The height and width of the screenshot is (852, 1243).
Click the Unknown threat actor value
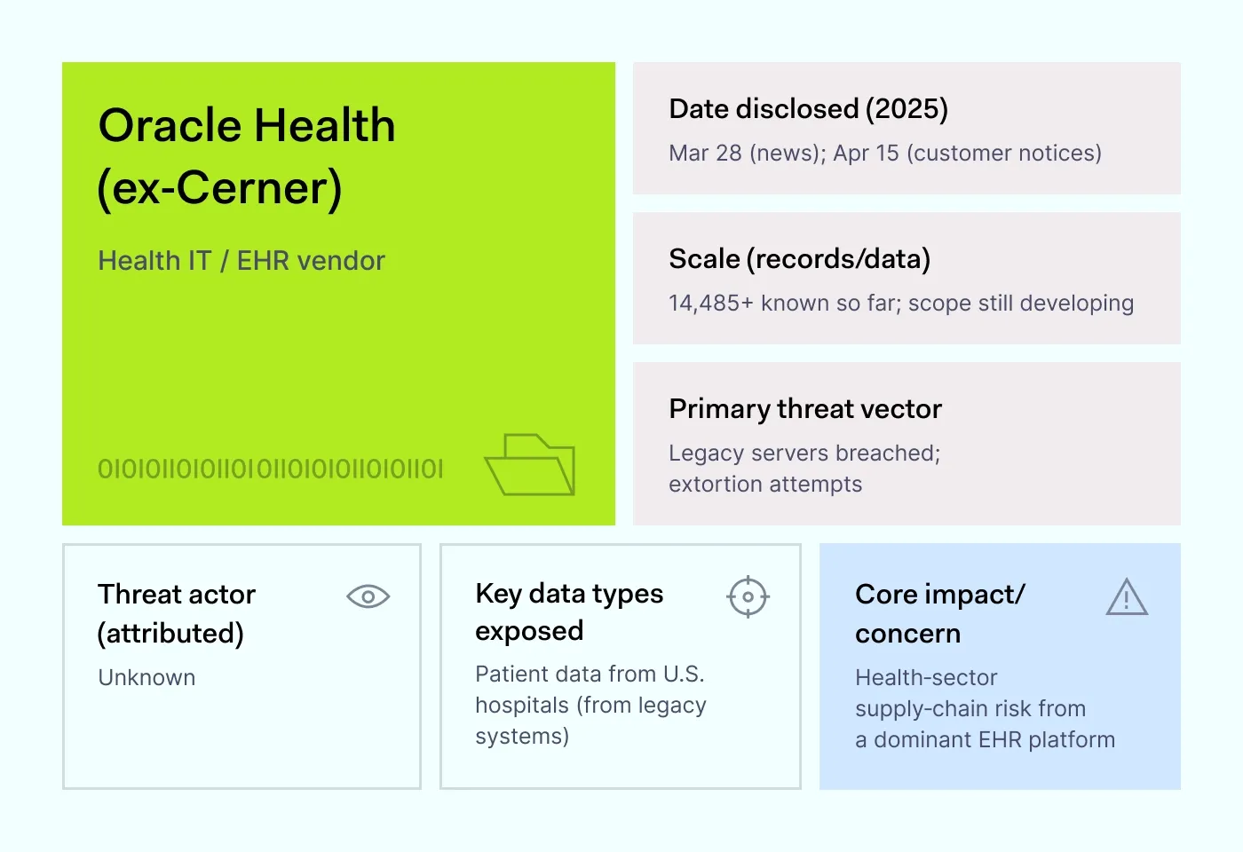click(x=146, y=678)
